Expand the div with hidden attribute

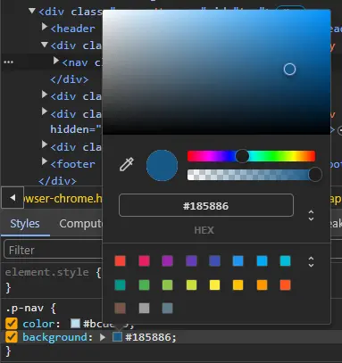coord(45,111)
